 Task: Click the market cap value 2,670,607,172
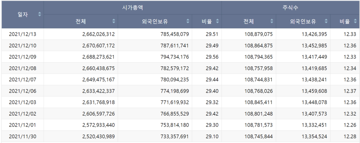[99, 45]
